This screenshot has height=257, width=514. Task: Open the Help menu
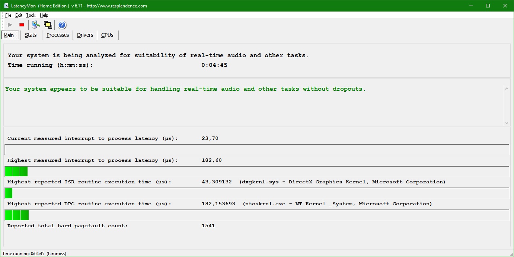point(44,15)
